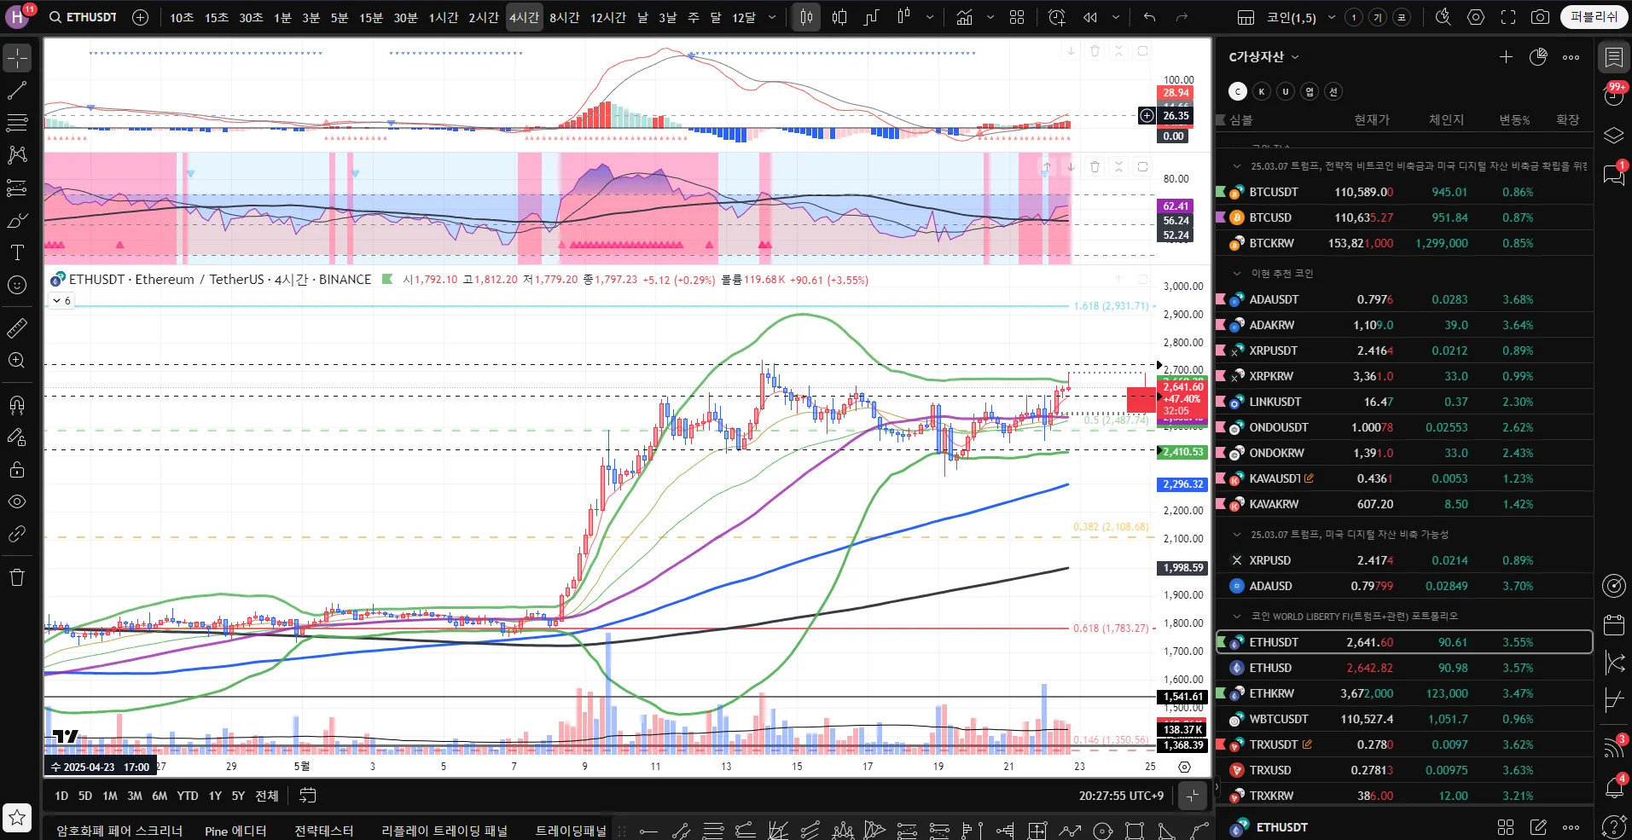Image resolution: width=1632 pixels, height=840 pixels.
Task: Select the LINKUSDT row in the watchlist
Action: pyautogui.click(x=1403, y=402)
